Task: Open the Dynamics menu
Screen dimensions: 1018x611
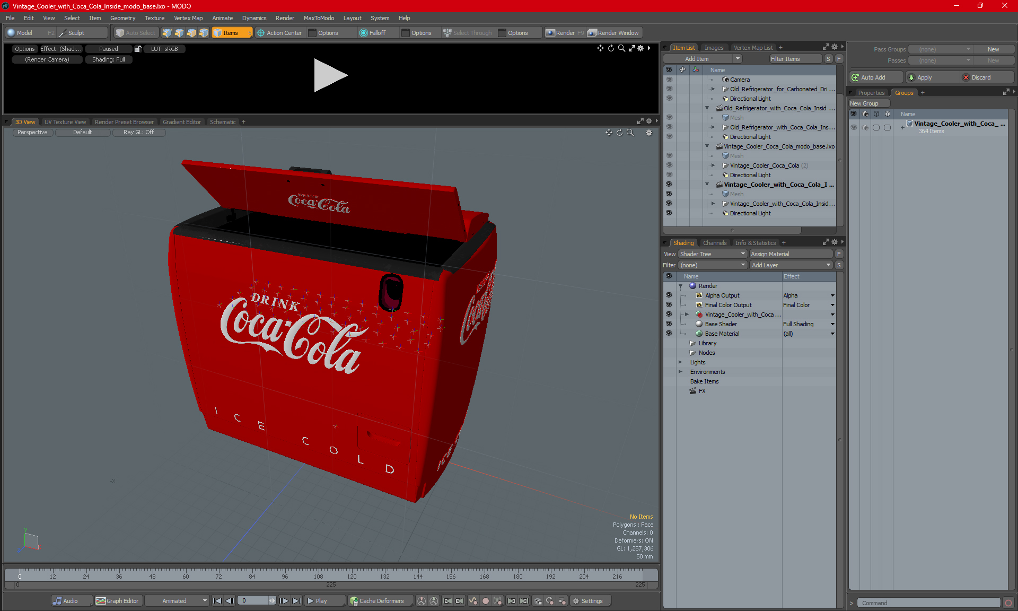Action: (254, 18)
